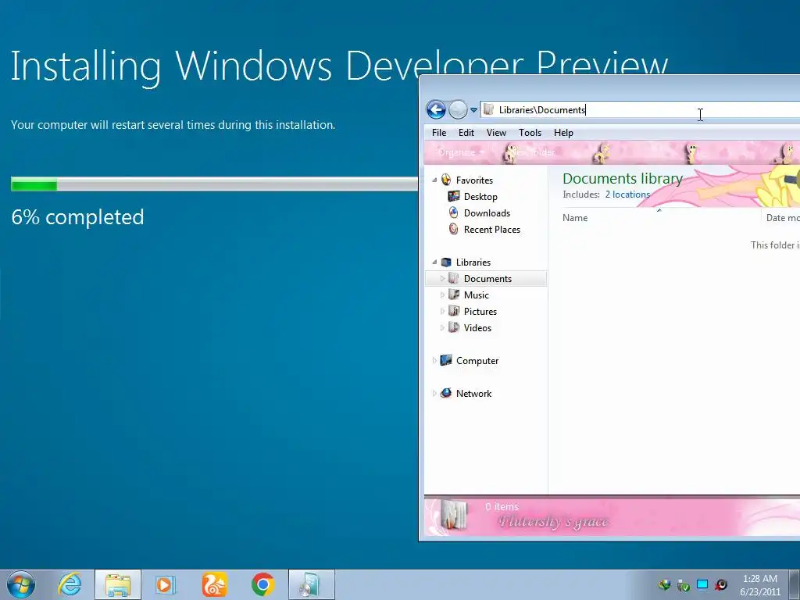Open the Help menu
The height and width of the screenshot is (600, 800).
click(563, 133)
